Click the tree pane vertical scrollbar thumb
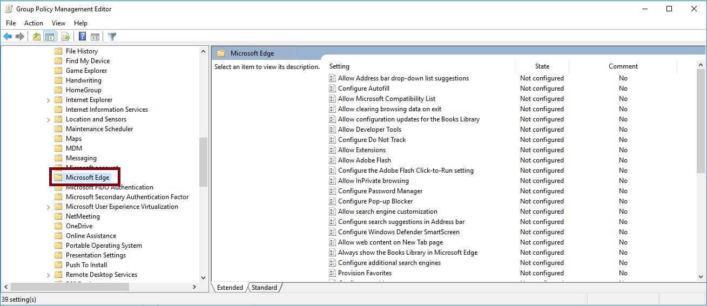This screenshot has height=306, width=707. [204, 162]
